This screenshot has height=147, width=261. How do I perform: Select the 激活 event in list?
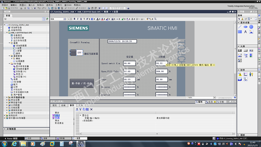57,121
